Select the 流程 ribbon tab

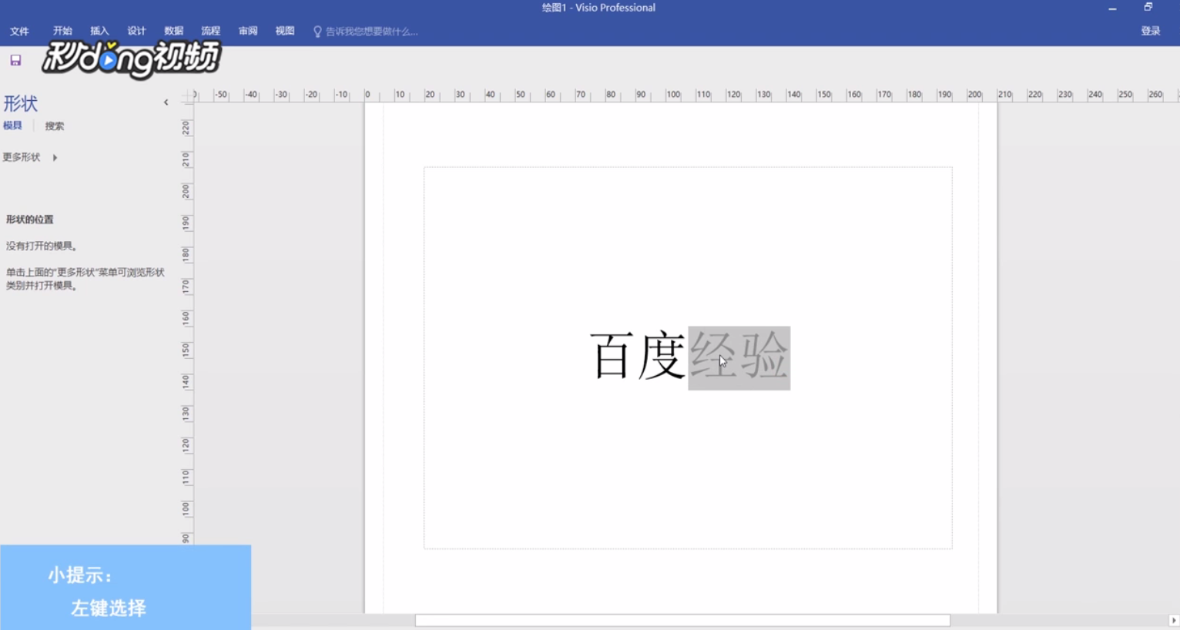pos(210,32)
